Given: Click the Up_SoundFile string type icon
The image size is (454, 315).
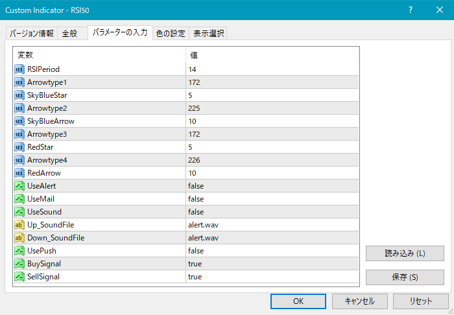Looking at the screenshot, I should (x=19, y=225).
